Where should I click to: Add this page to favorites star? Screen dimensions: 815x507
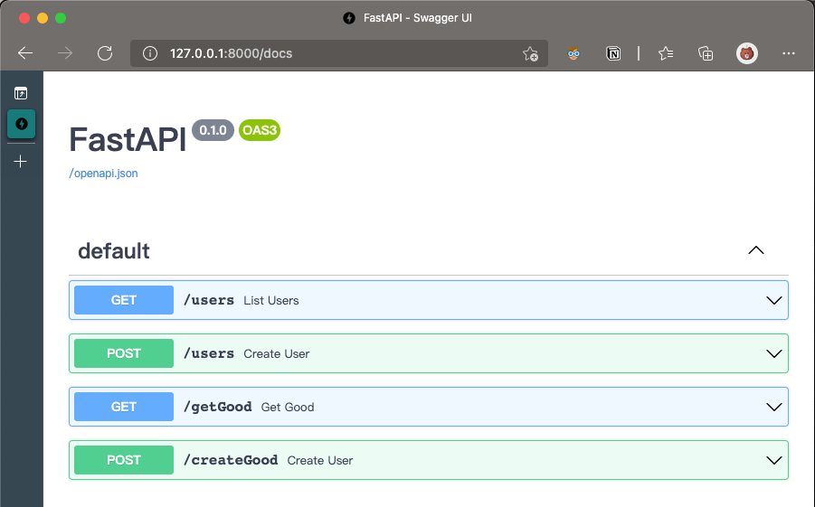tap(530, 53)
